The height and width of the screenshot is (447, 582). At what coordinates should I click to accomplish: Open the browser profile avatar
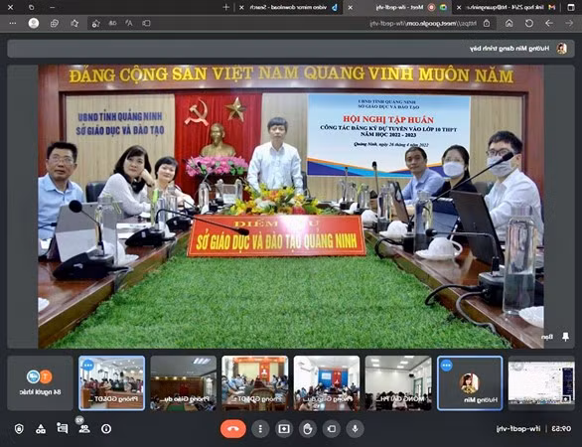[34, 24]
